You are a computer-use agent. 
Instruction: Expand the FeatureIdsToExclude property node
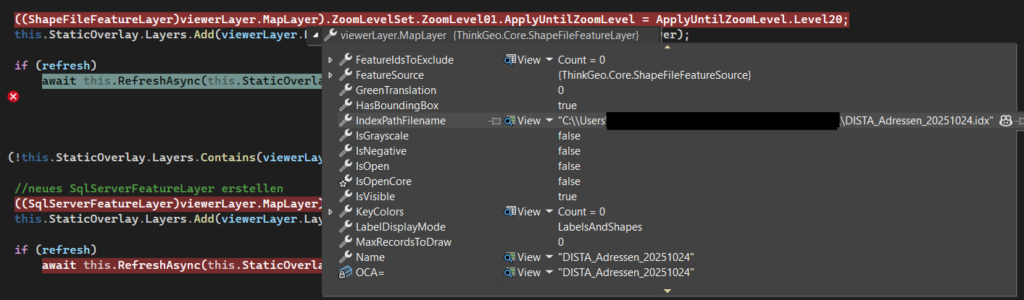(330, 60)
